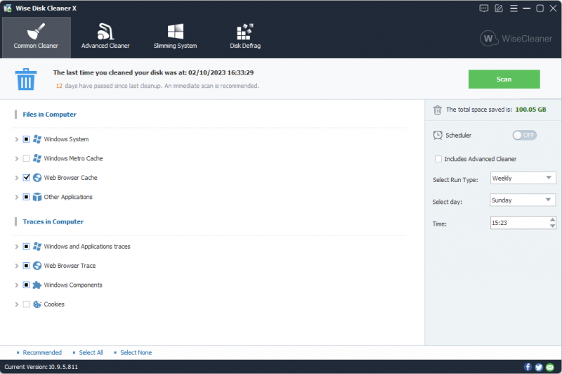The width and height of the screenshot is (562, 374).
Task: Open the hamburger menu in title bar
Action: [514, 8]
